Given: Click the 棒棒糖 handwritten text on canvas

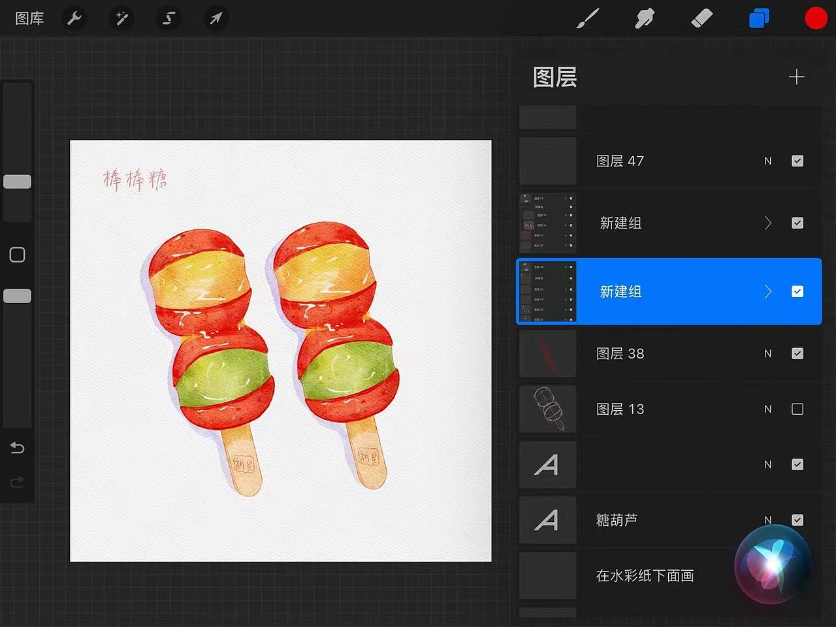Looking at the screenshot, I should [135, 179].
